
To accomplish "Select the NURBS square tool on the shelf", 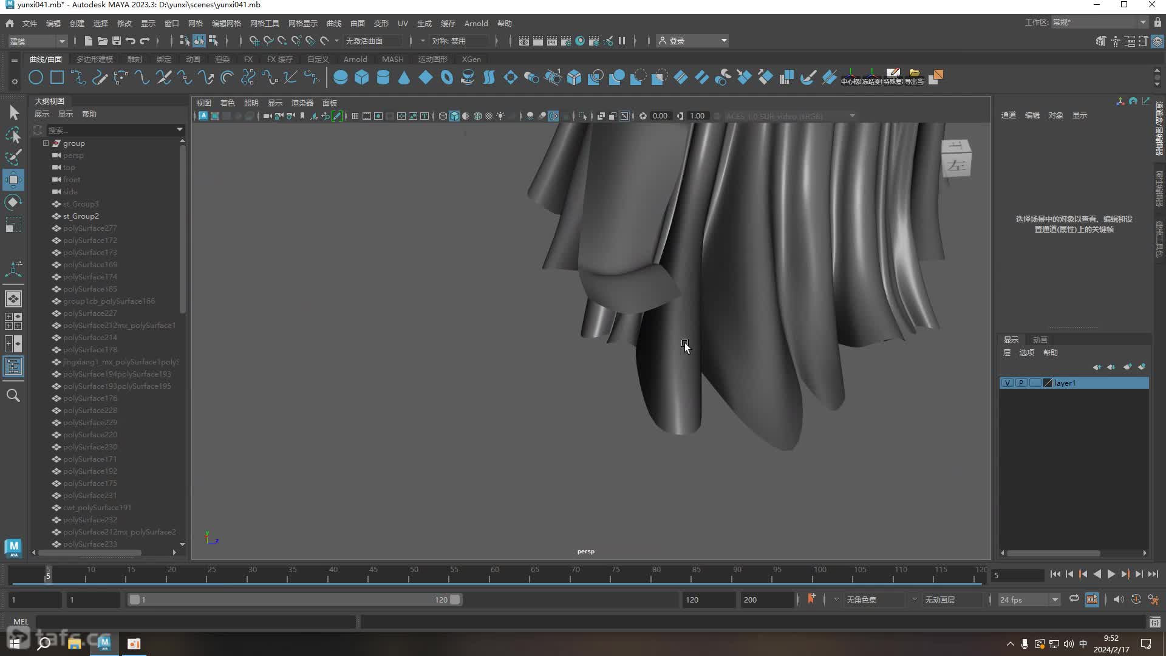I will [x=57, y=78].
